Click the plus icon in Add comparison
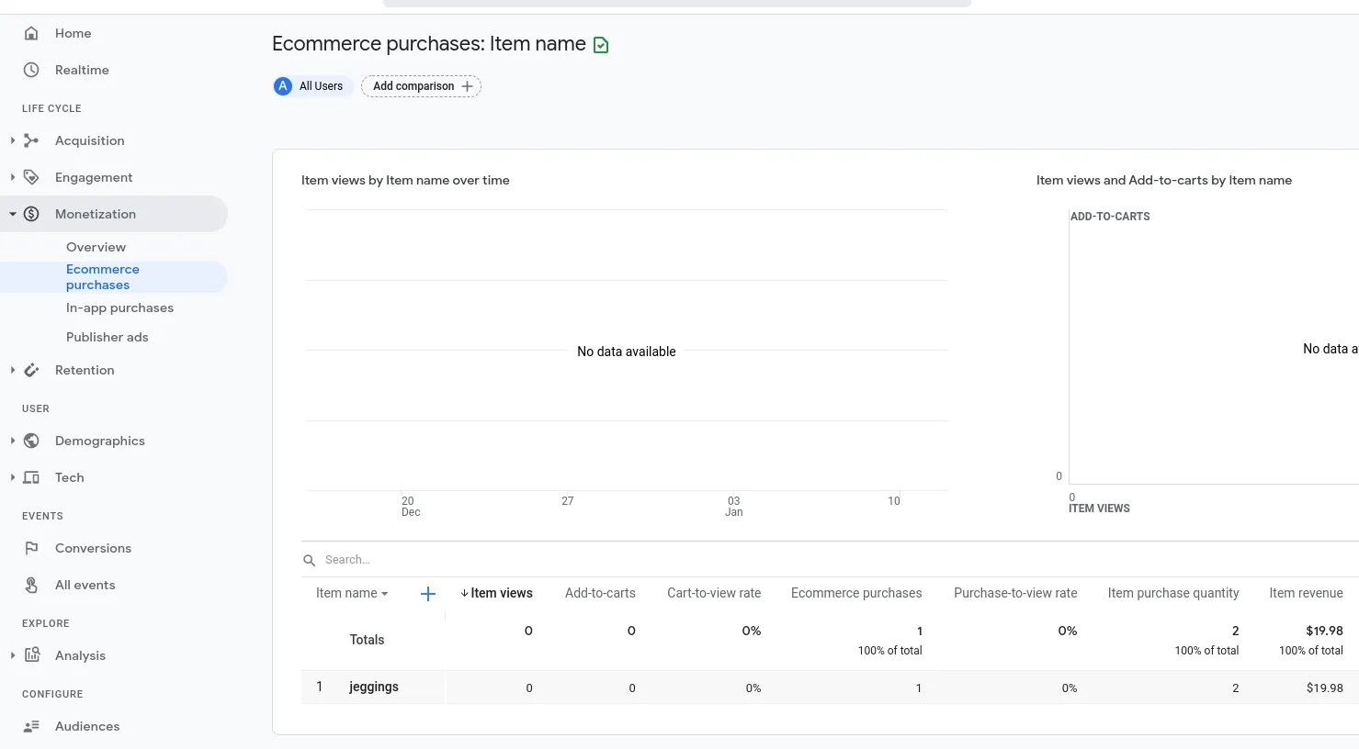This screenshot has height=749, width=1359. tap(467, 86)
